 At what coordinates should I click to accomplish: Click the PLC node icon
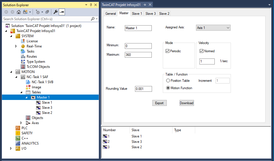point(18,128)
